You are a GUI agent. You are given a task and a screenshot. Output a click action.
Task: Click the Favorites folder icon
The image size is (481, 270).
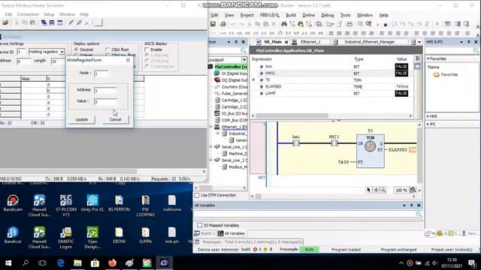point(436,74)
